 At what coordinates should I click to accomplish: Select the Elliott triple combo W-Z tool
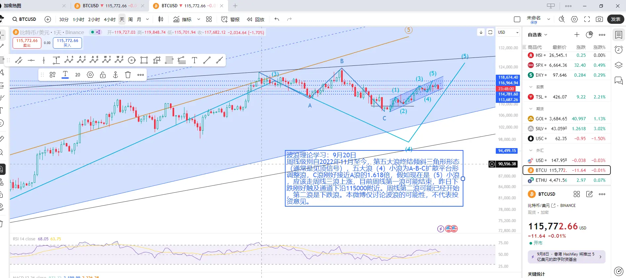119,60
